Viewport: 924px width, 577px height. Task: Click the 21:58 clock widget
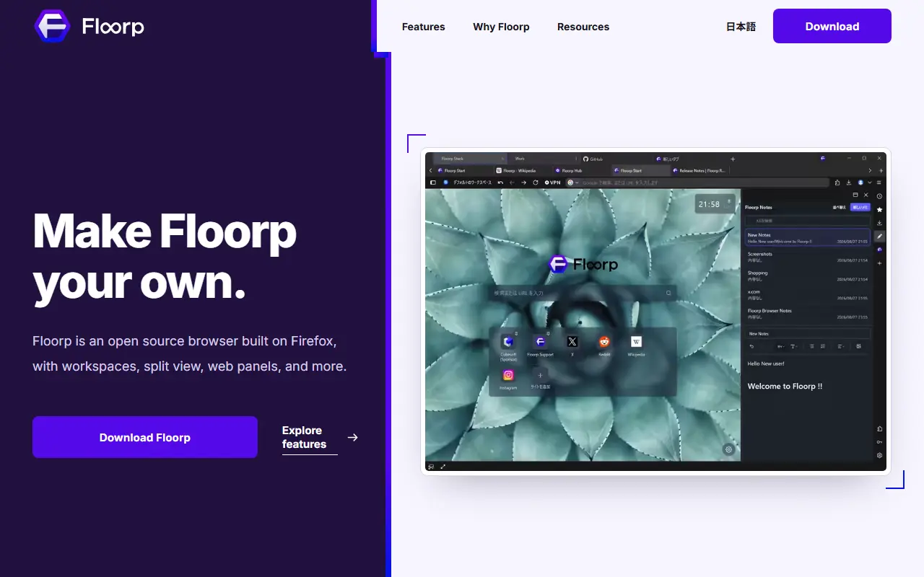pyautogui.click(x=714, y=204)
